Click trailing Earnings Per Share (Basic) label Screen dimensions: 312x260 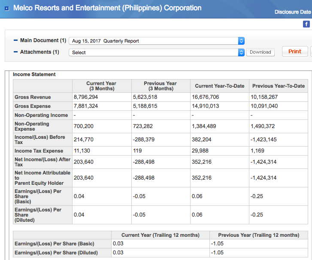pos(55,244)
